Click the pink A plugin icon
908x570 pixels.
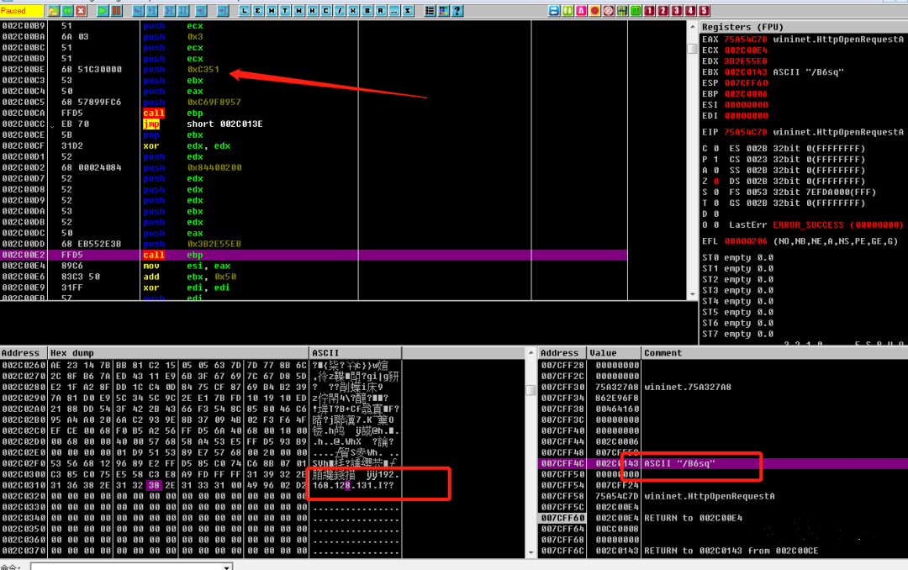[x=581, y=11]
